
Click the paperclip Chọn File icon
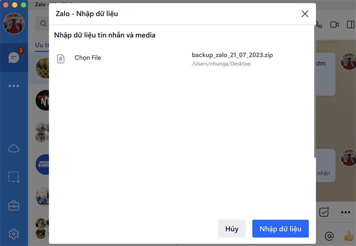(61, 59)
